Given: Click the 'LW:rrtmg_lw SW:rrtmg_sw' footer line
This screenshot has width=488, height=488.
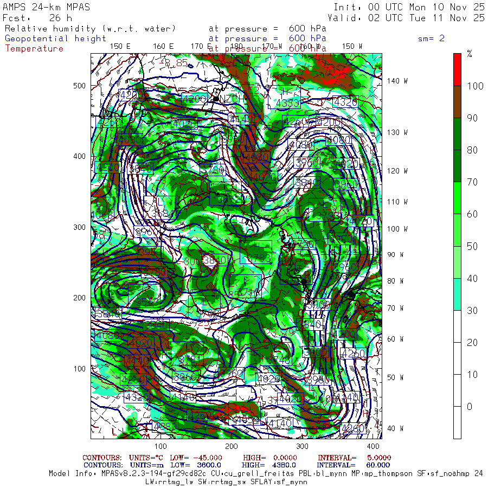Looking at the screenshot, I should (227, 482).
